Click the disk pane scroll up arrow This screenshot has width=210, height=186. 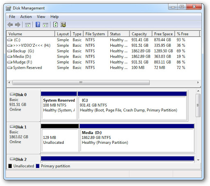tap(198, 91)
